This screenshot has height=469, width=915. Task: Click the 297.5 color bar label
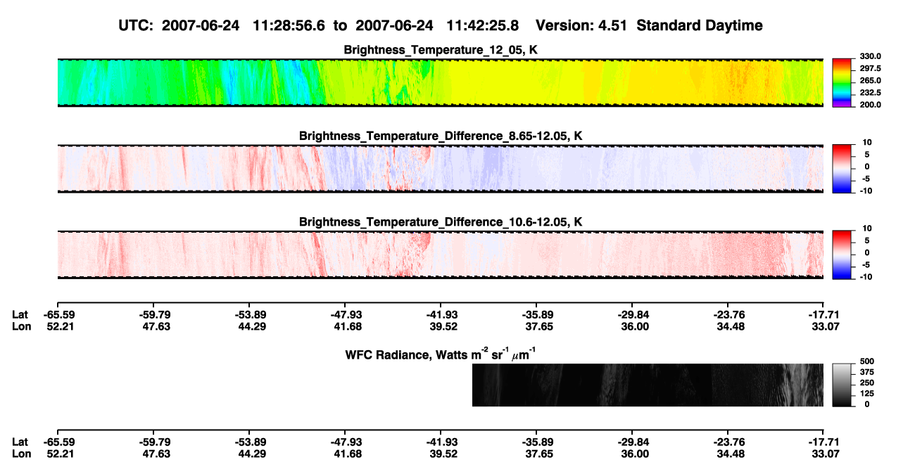(x=870, y=68)
